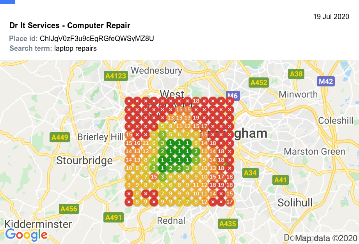Select the A449 road shield

pos(60,137)
